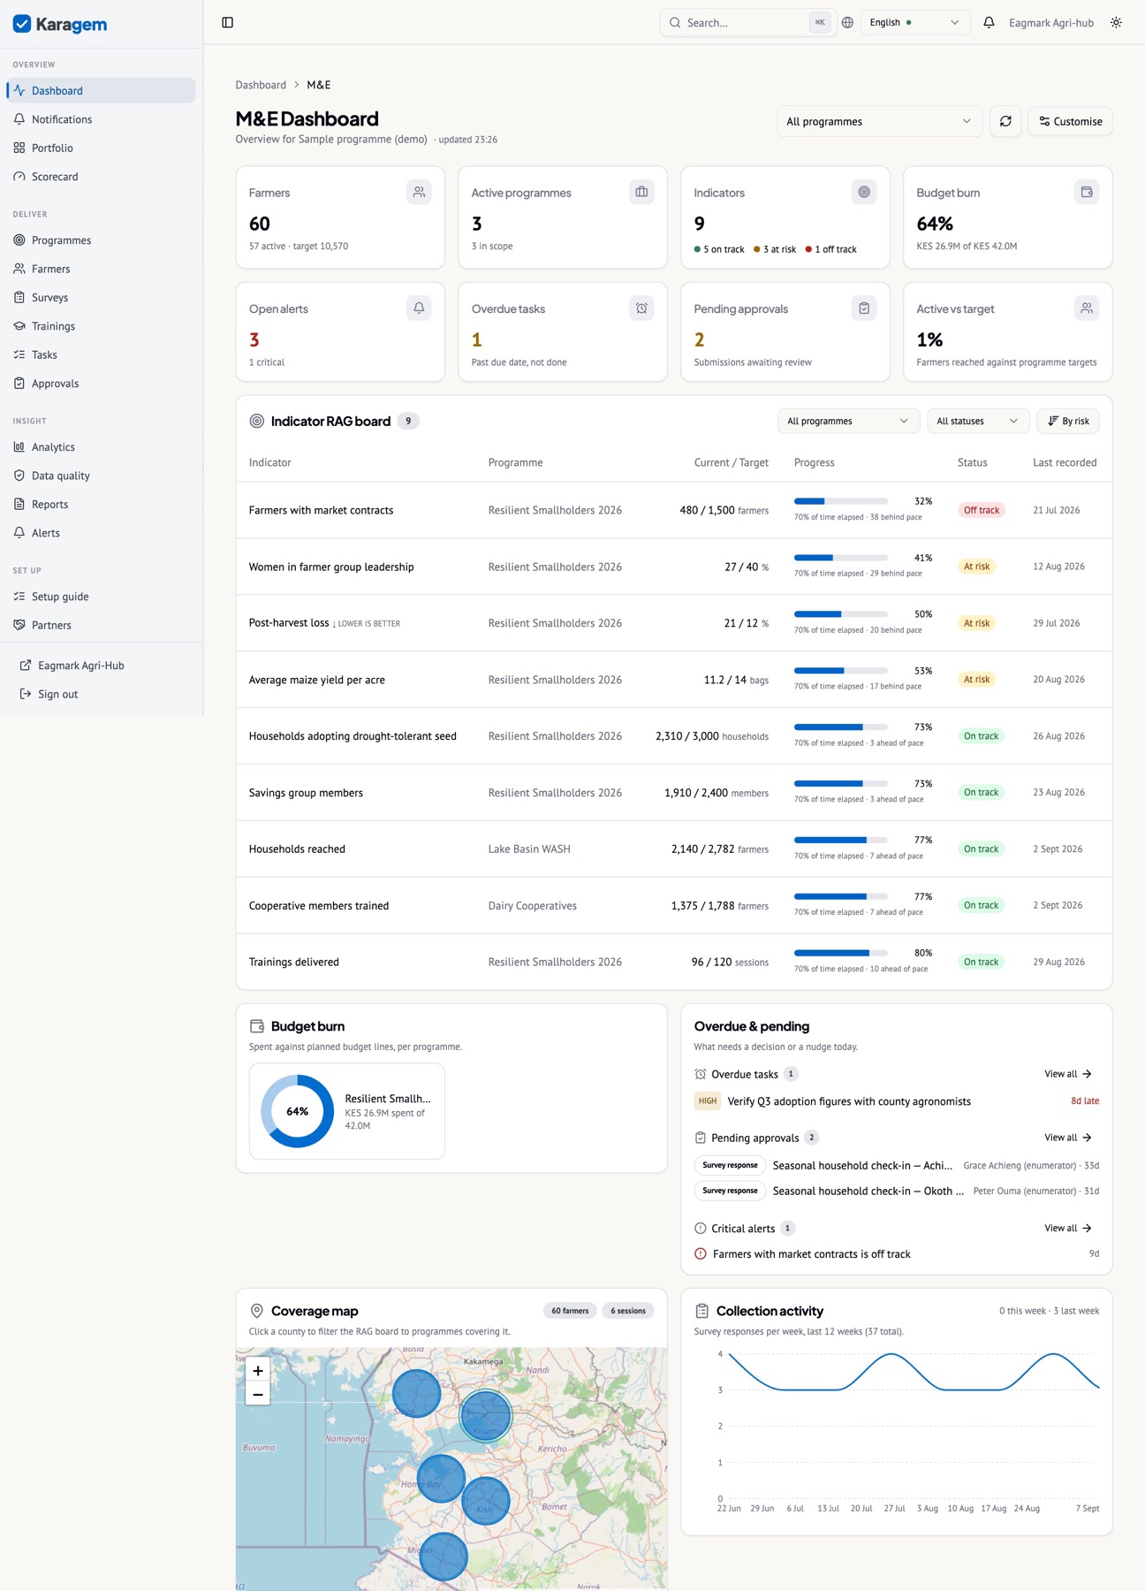Open Scorecard in the sidebar
Screen dimensions: 1145x1591
tap(101, 177)
